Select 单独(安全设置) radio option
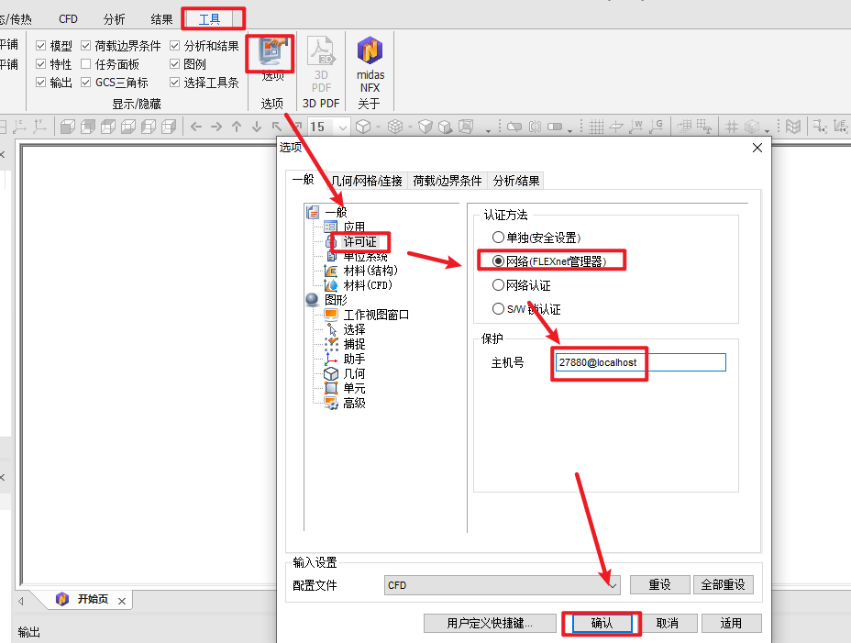Screen dimensions: 851x643 click(498, 238)
